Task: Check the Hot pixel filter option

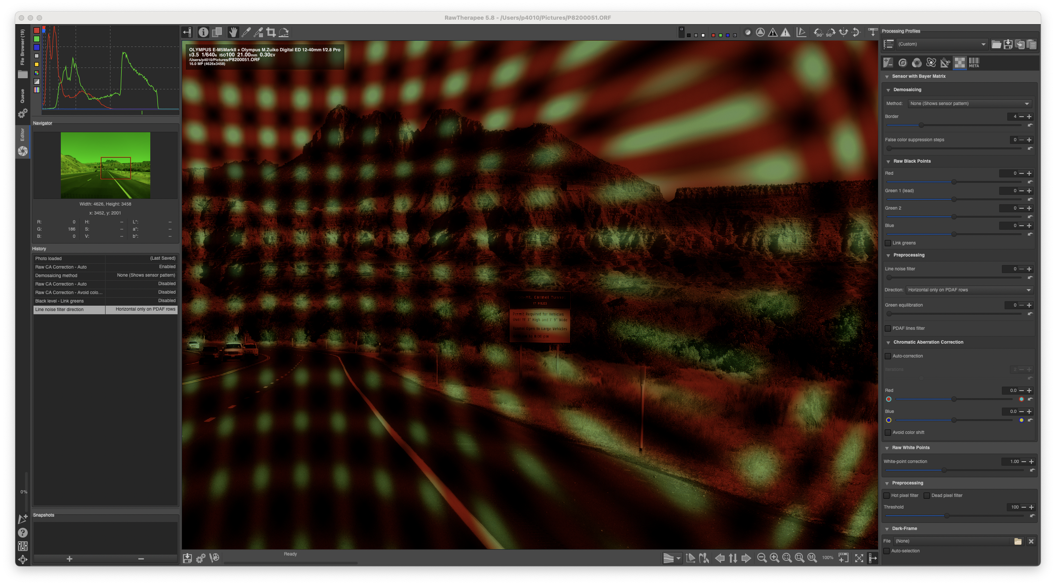Action: [x=886, y=496]
